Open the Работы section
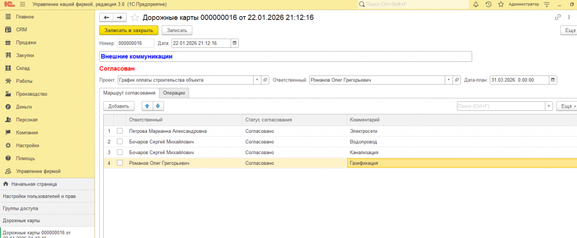Viewport: 577px width, 238px height. (47, 81)
